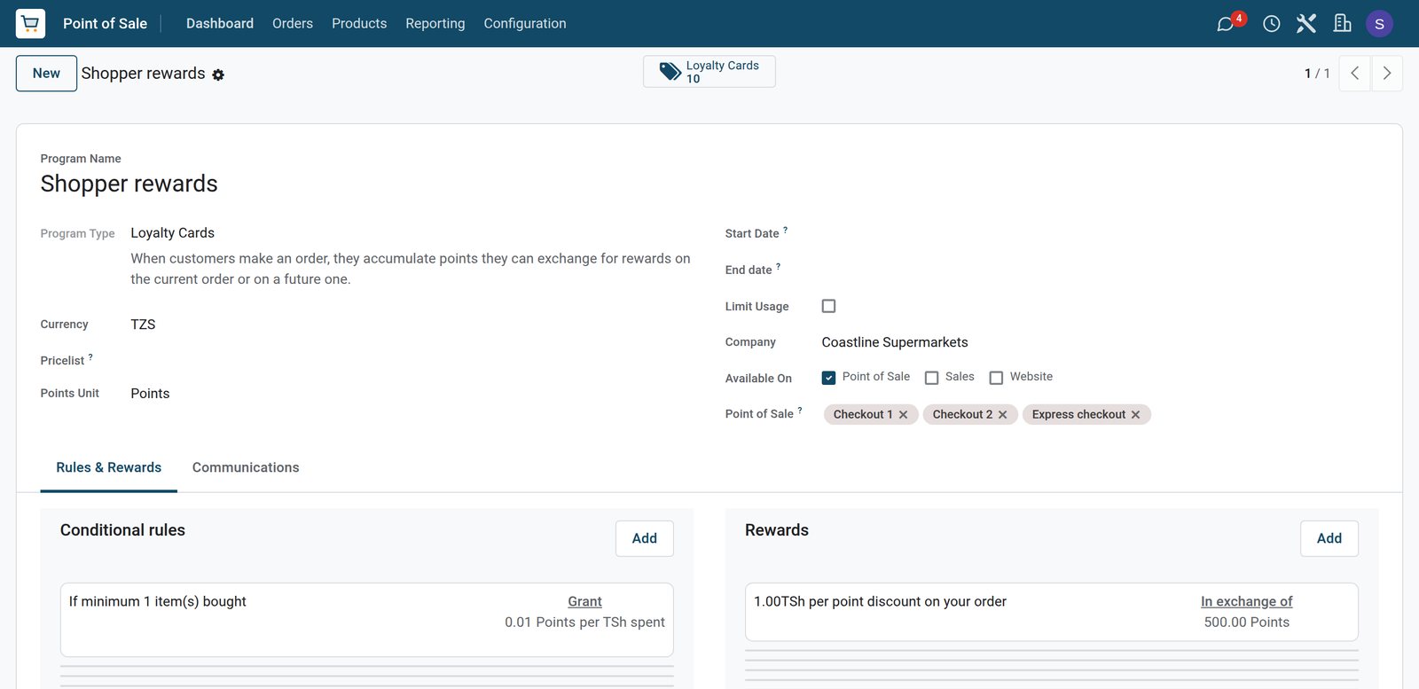Open the Orders menu
Viewport: 1419px width, 689px height.
tap(293, 24)
